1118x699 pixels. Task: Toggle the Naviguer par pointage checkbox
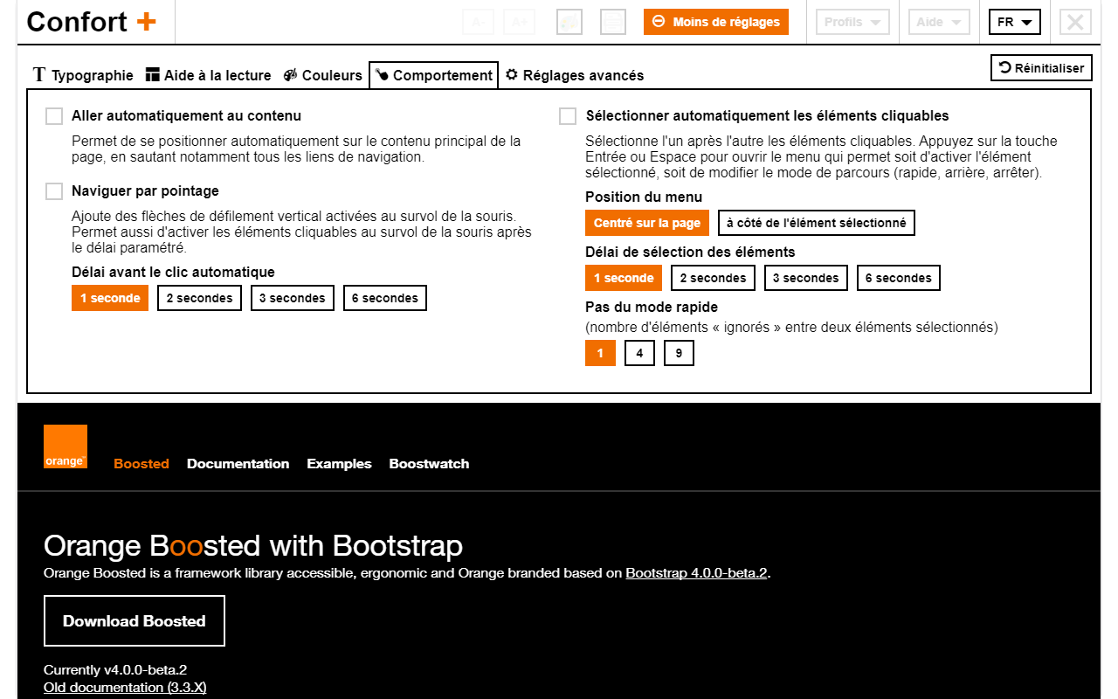click(54, 191)
